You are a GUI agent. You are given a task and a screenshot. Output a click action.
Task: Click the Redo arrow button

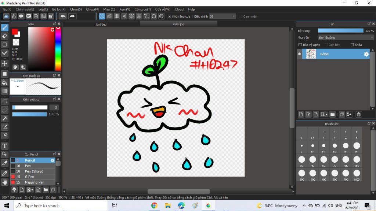[x=72, y=16]
